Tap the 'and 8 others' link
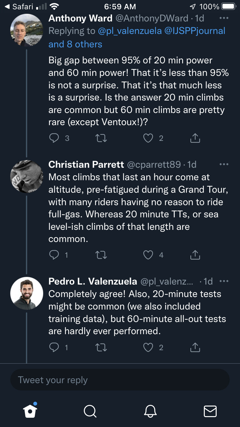240x427 pixels. 75,44
